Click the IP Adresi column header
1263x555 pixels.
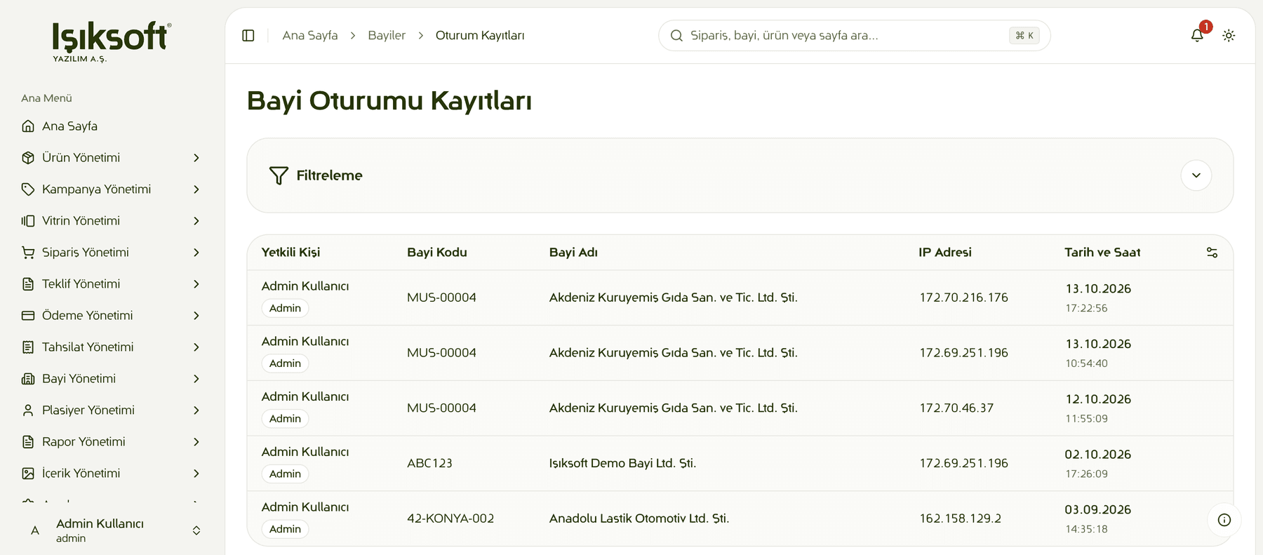click(x=945, y=253)
